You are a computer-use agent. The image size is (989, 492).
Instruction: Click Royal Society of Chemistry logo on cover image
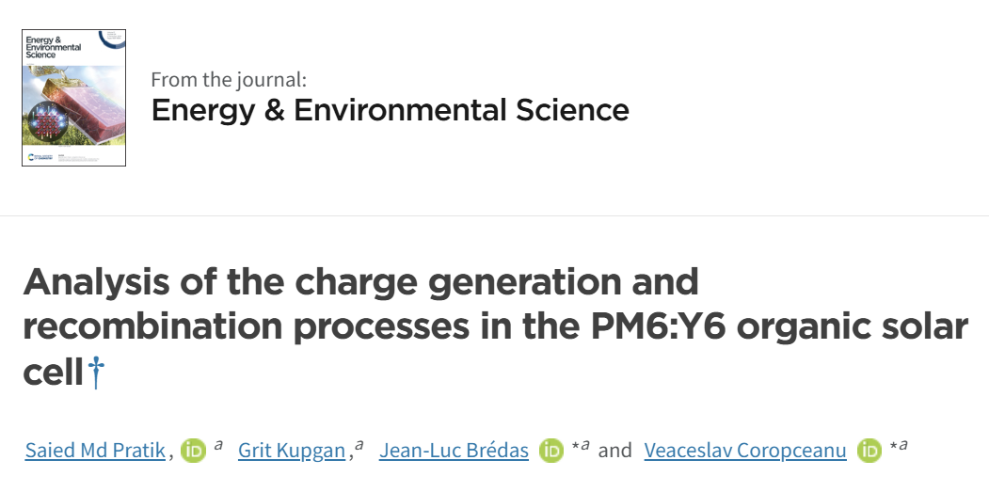pos(40,157)
